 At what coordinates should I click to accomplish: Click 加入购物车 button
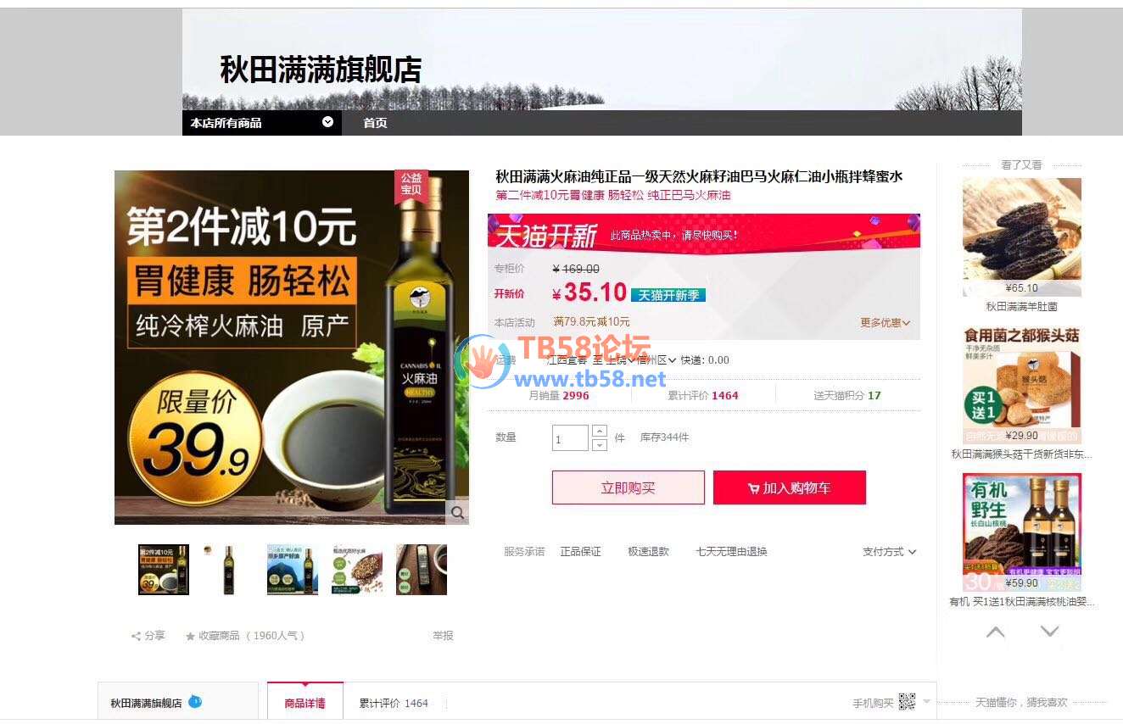(790, 487)
